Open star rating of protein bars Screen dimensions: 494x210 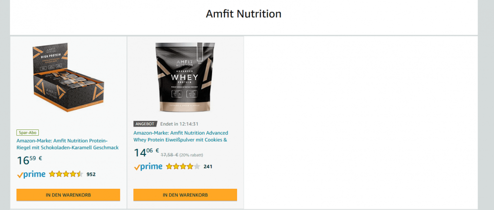tap(66, 174)
